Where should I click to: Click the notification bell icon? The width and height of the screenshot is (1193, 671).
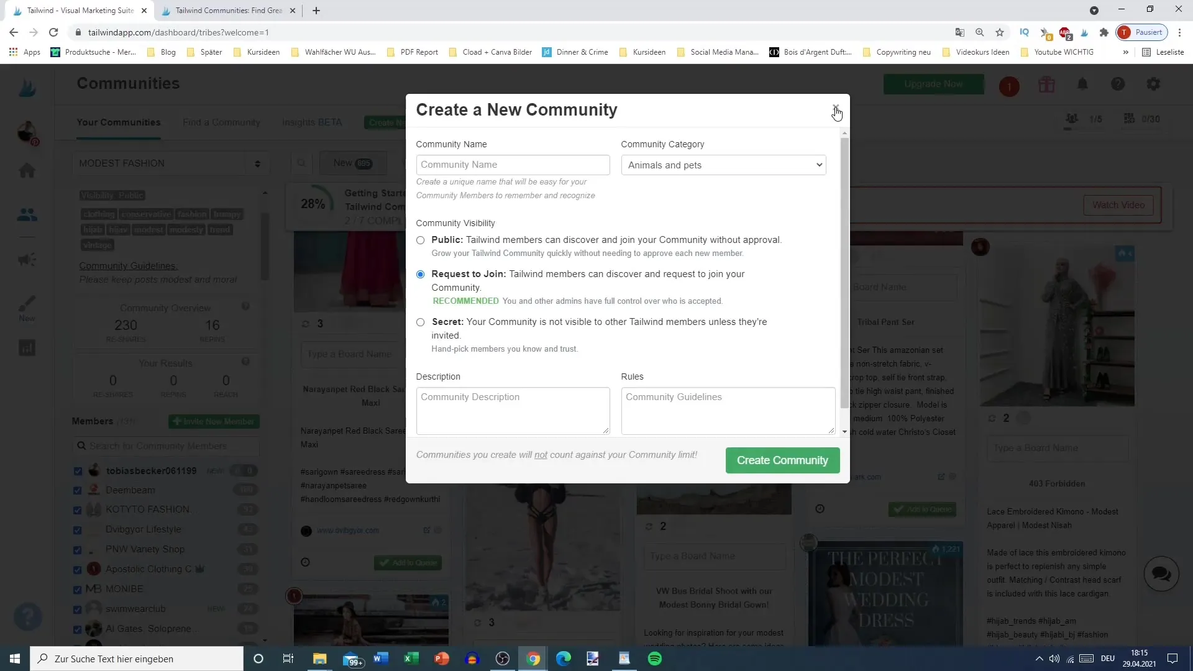click(1082, 84)
